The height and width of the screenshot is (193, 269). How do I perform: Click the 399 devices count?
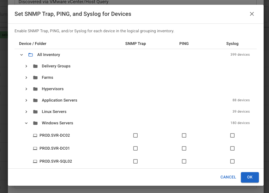(240, 54)
